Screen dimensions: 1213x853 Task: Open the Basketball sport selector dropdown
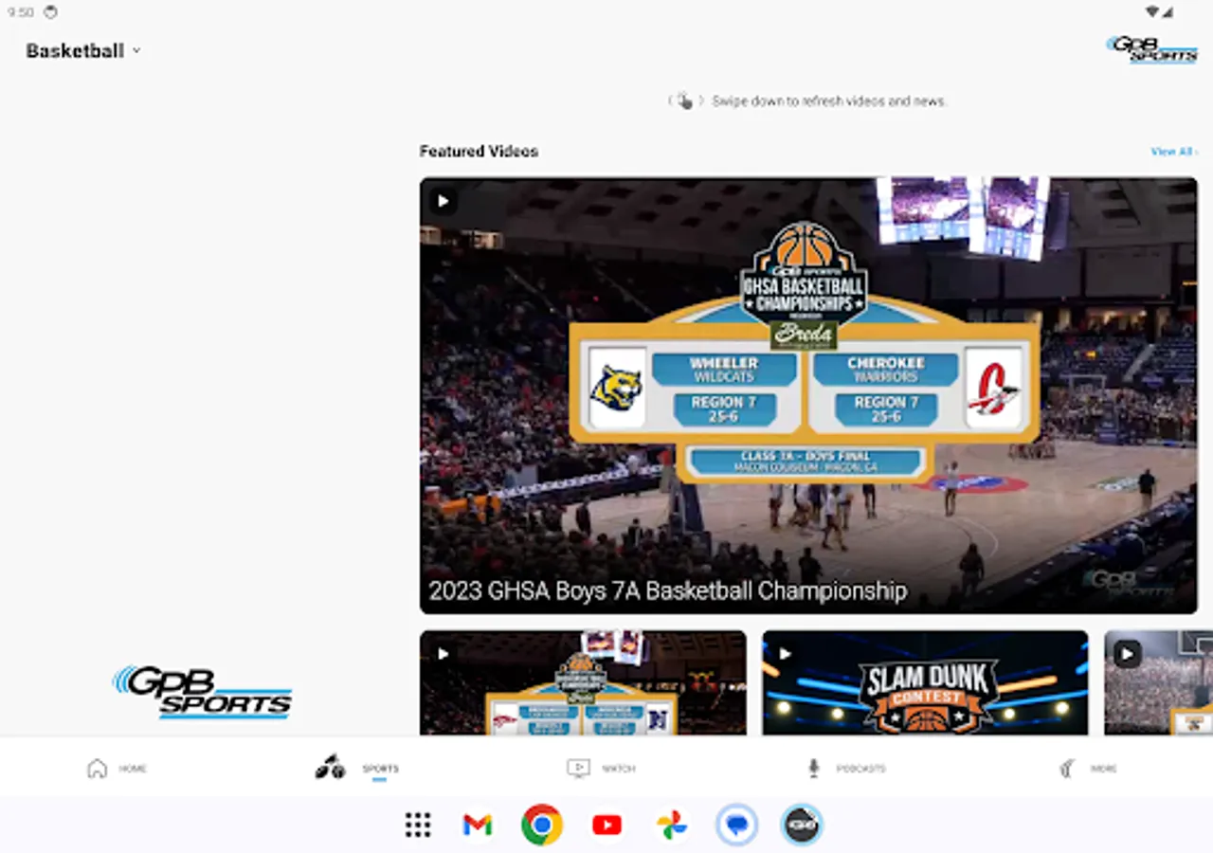tap(83, 51)
